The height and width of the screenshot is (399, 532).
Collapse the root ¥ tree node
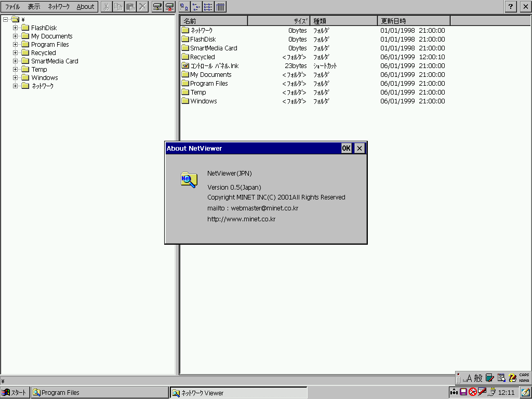tap(5, 19)
